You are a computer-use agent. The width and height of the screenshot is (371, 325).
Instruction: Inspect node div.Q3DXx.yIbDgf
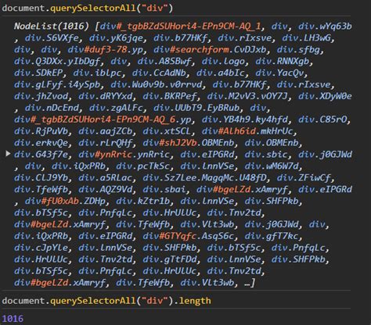[57, 61]
